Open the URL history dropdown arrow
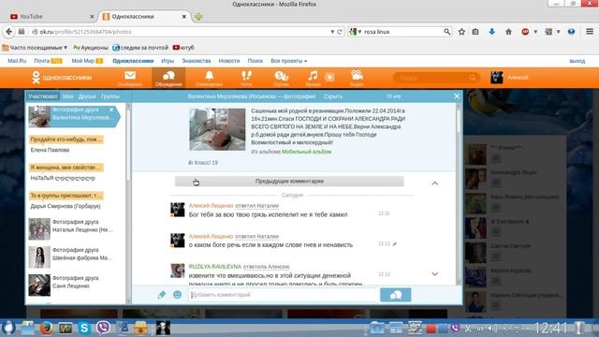The width and height of the screenshot is (599, 337). tap(332, 32)
